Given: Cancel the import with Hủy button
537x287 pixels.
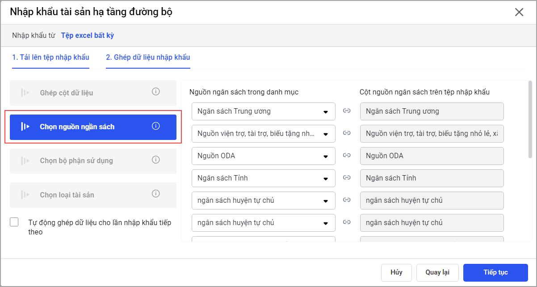Looking at the screenshot, I should pos(396,273).
